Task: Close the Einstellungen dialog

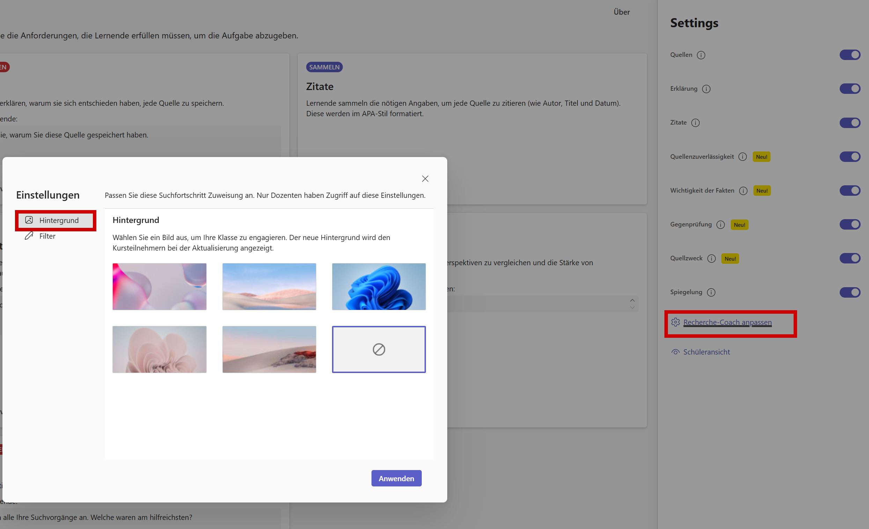Action: [425, 179]
